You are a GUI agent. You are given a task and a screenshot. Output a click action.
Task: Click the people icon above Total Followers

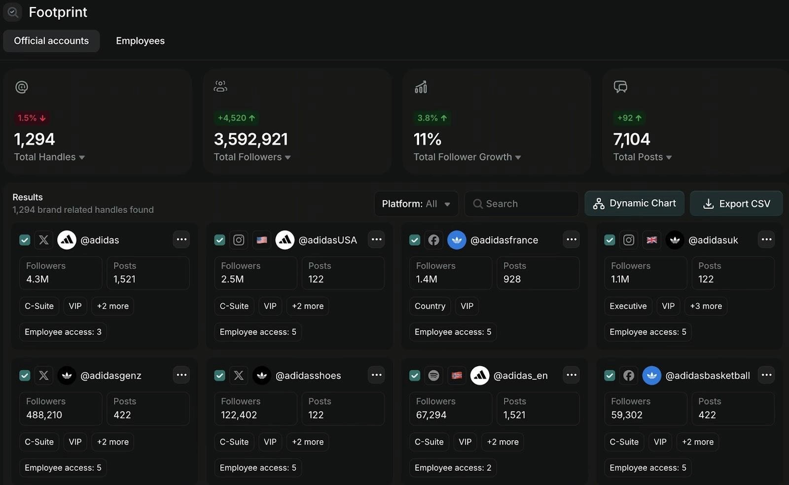[220, 87]
